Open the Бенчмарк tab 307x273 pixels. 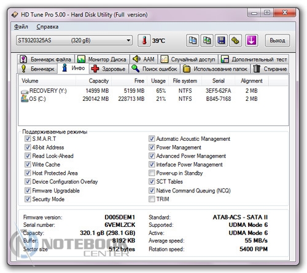(38, 69)
